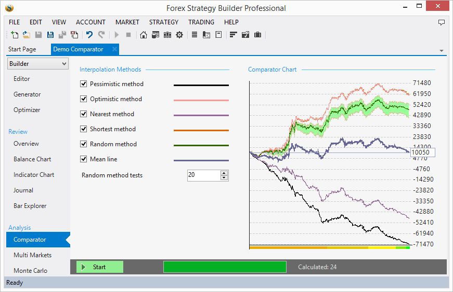Click the Random method tests input field
The height and width of the screenshot is (292, 453).
204,175
